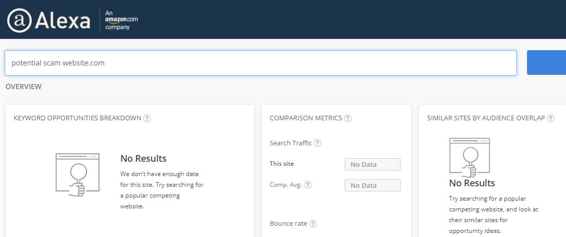
Task: Click the Comp. Avg. No Data box
Action: click(x=372, y=185)
